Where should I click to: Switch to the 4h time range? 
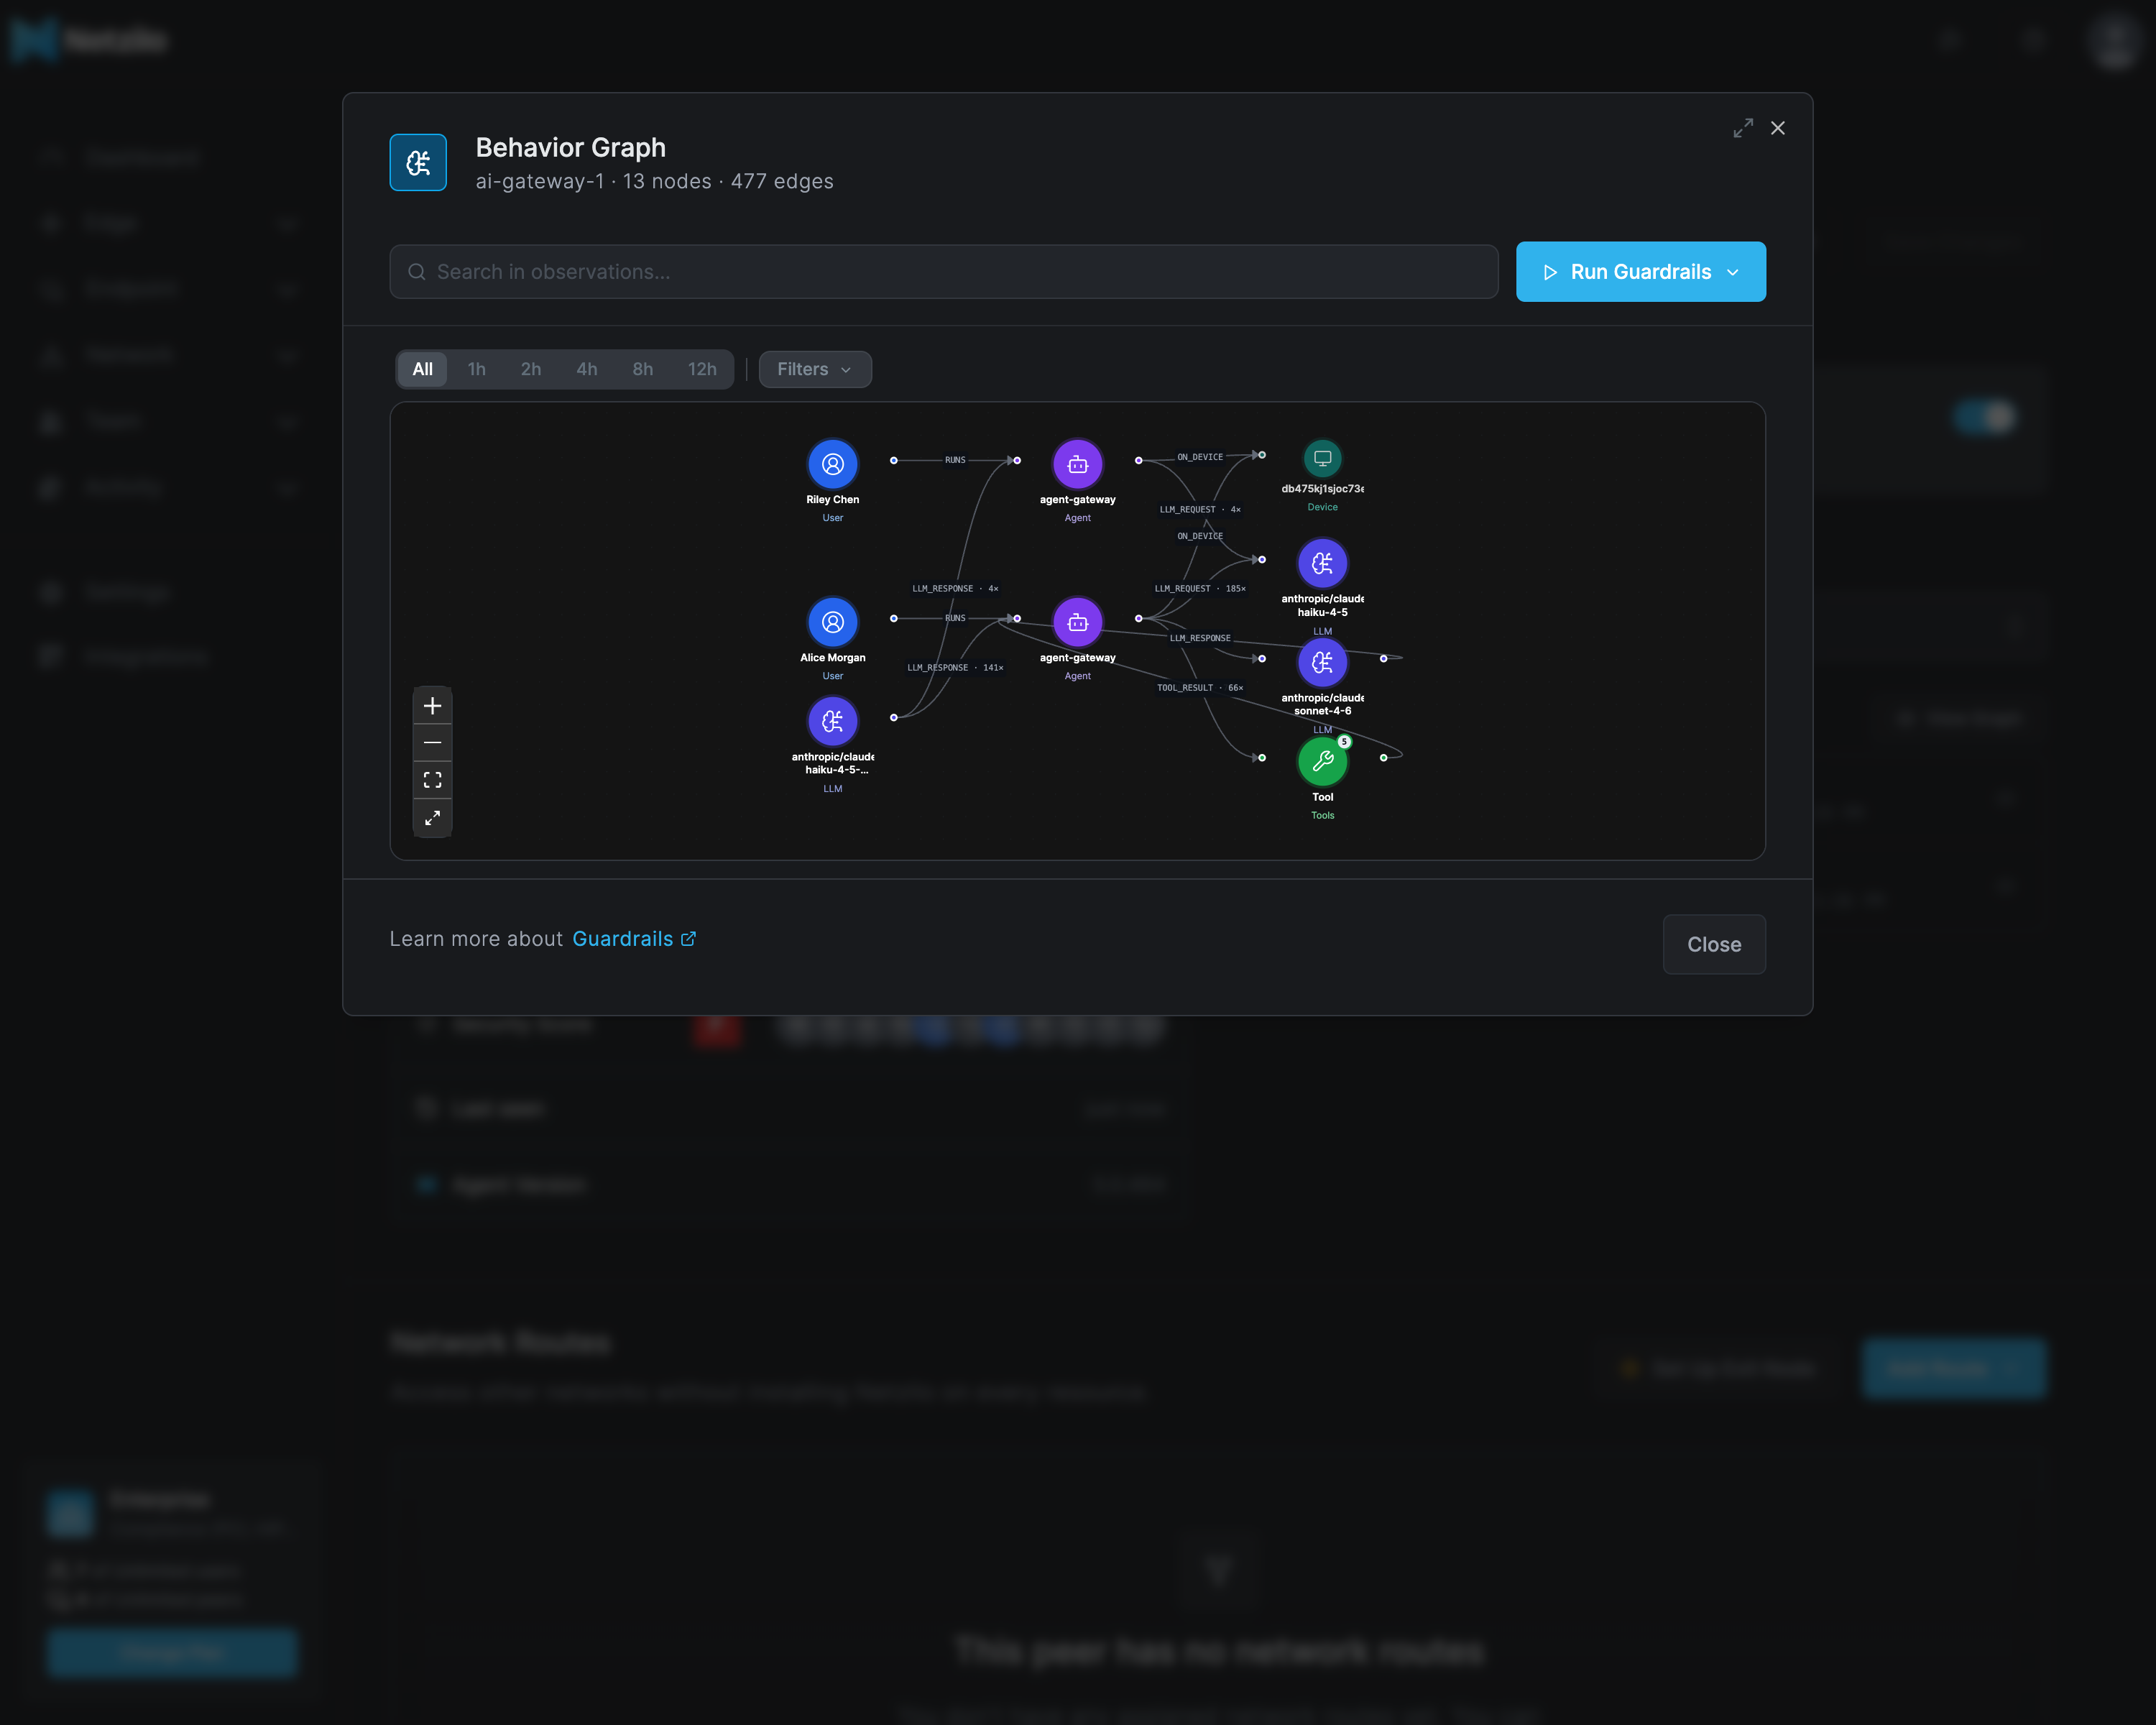point(587,369)
